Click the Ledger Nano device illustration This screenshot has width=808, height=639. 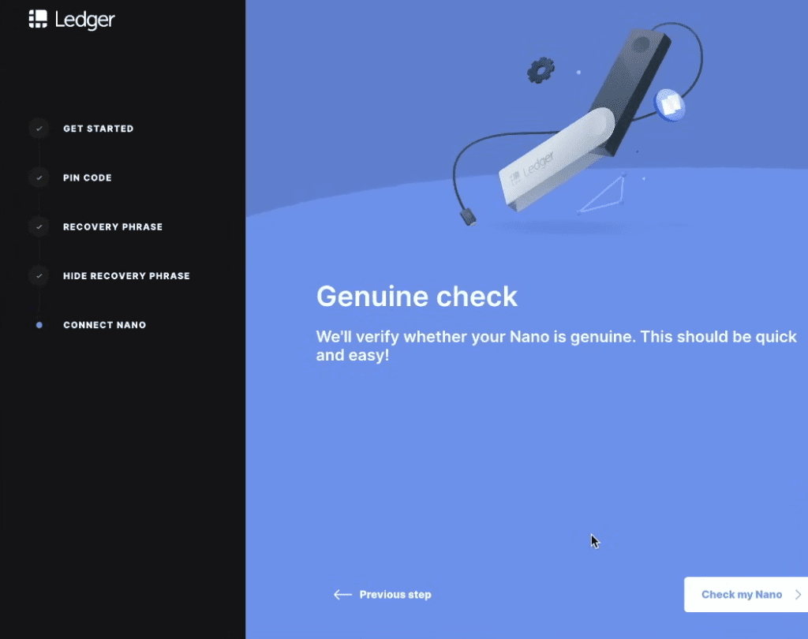(x=568, y=142)
